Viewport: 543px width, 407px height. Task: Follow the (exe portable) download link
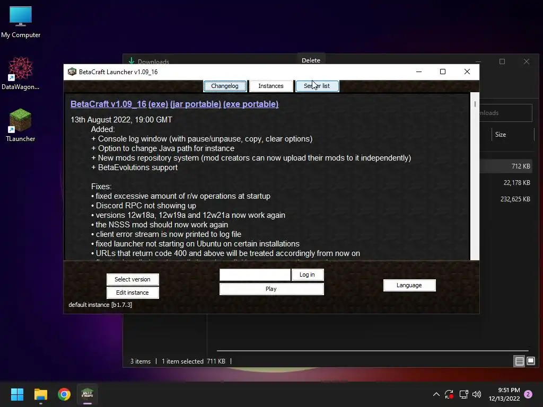[251, 104]
